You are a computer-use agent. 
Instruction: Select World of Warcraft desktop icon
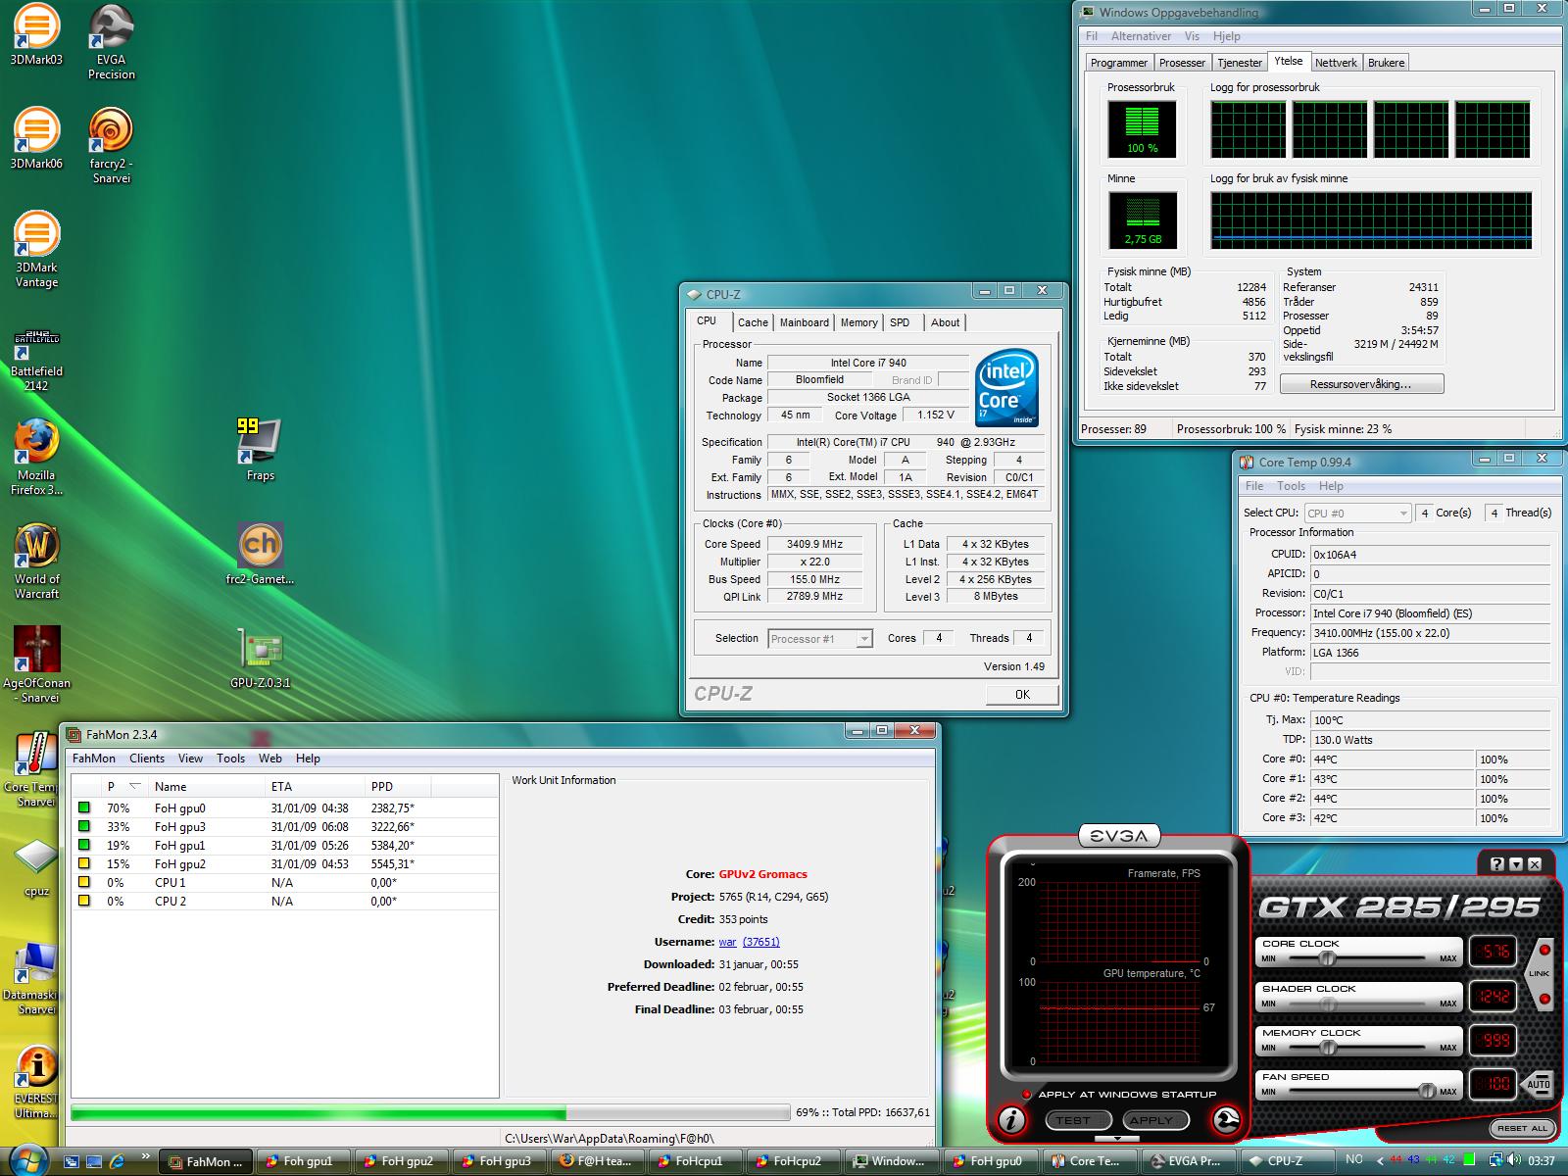[36, 562]
